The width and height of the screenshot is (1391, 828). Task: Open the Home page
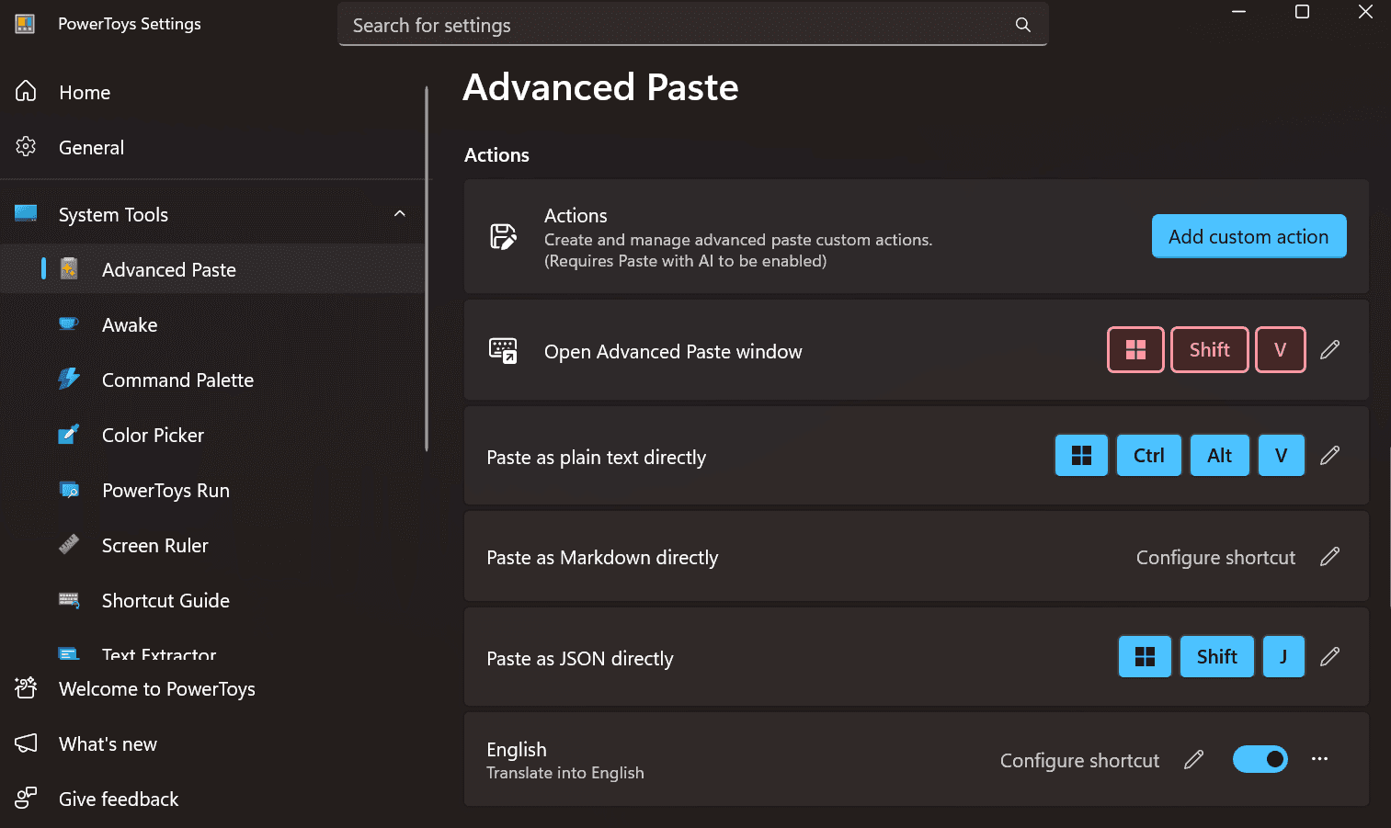pos(85,93)
